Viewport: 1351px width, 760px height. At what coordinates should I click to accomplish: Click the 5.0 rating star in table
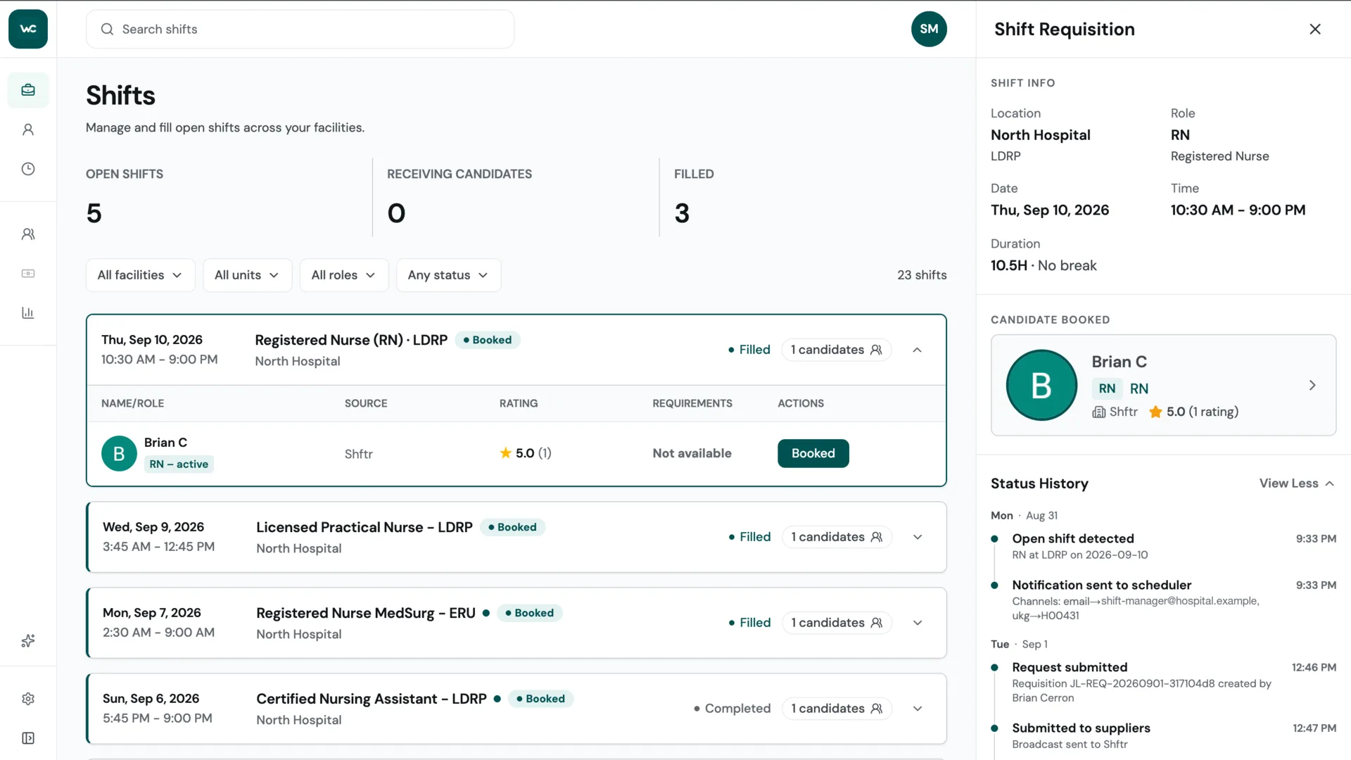tap(505, 453)
